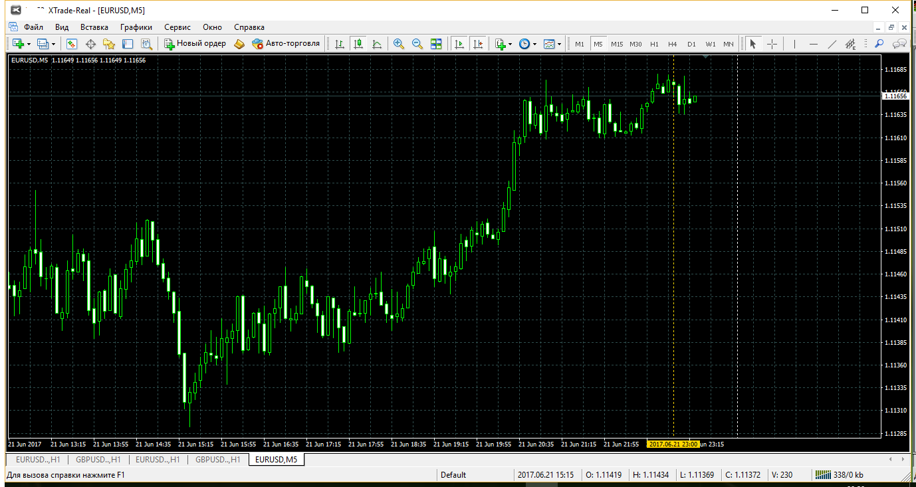Open the Indicators list icon
The height and width of the screenshot is (487, 916).
[501, 44]
